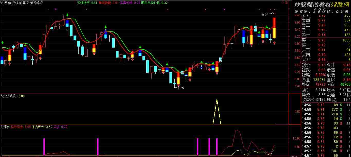Select the 卖一 ask price row
The image size is (351, 157).
326,35
